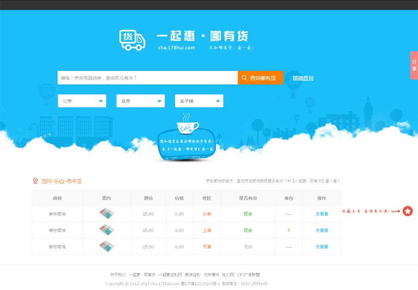The image size is (418, 290).
Task: Open 关于我们 footer link
Action: [x=118, y=275]
